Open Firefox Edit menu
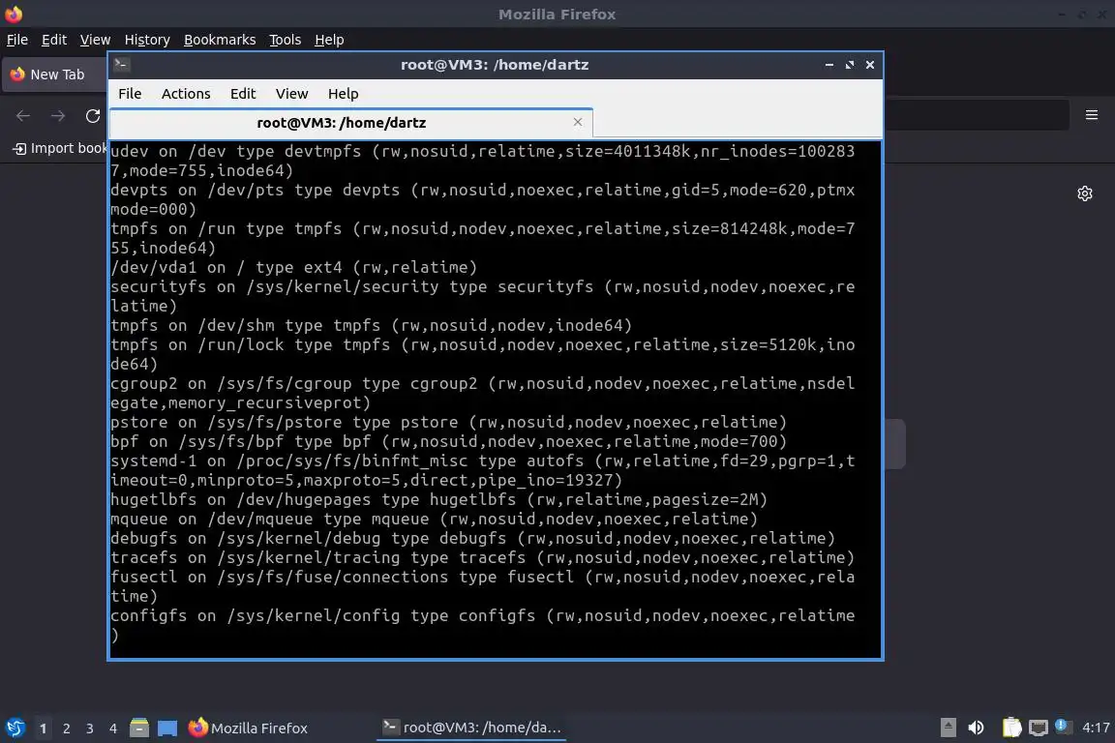Viewport: 1115px width, 743px height. 54,40
